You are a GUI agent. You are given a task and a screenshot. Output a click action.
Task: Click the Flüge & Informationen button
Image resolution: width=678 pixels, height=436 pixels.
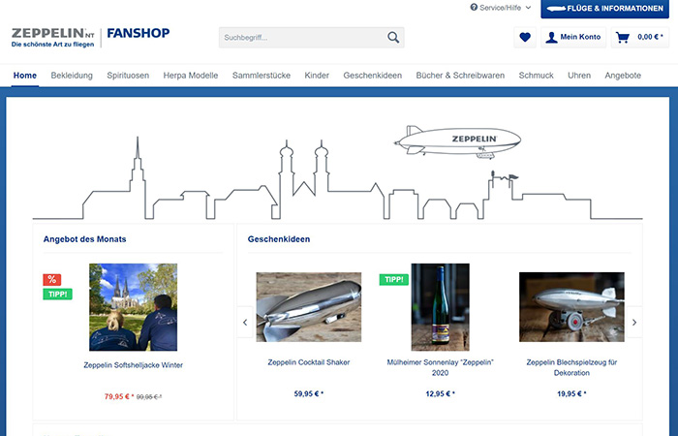click(x=605, y=9)
